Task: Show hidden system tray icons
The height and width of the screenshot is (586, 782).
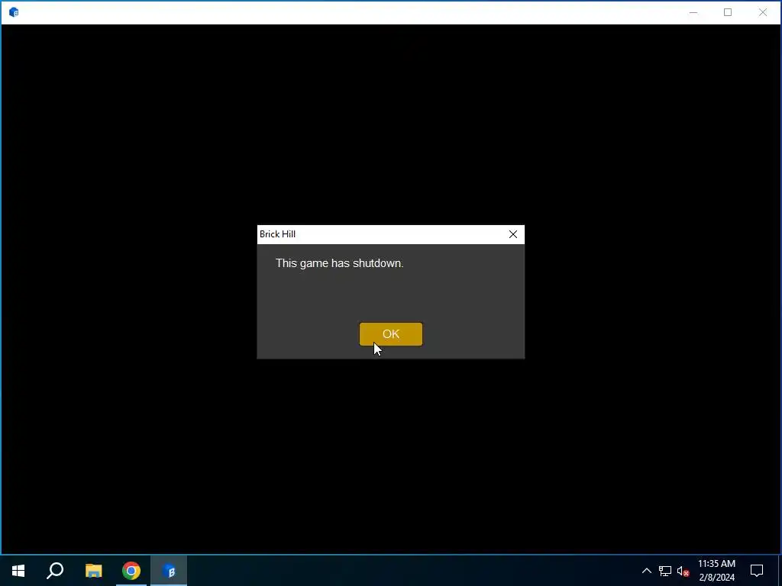Action: (646, 571)
